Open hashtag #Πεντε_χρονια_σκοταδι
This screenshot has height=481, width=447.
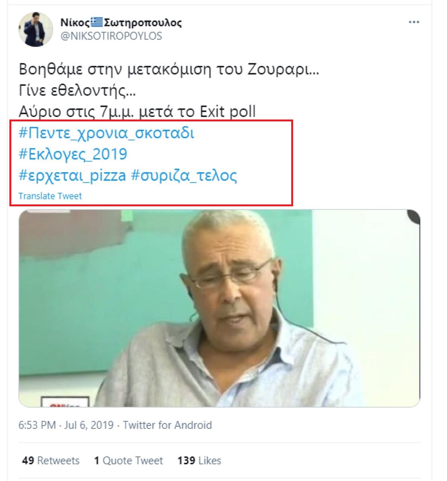coord(106,133)
